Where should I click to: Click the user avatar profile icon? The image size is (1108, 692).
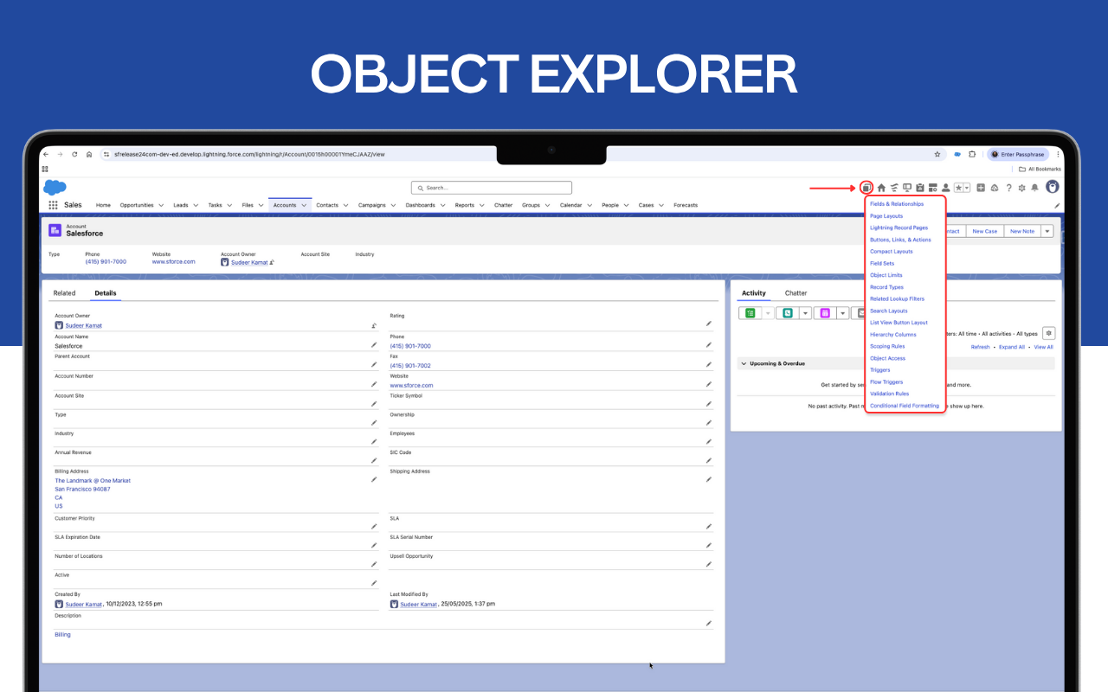tap(1053, 187)
